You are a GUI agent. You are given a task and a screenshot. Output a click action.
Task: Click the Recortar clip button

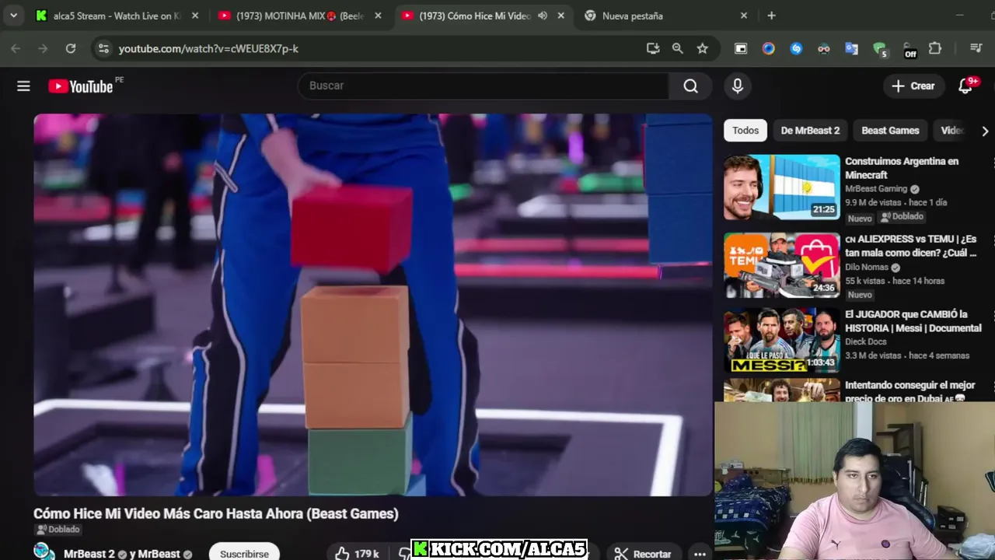644,553
